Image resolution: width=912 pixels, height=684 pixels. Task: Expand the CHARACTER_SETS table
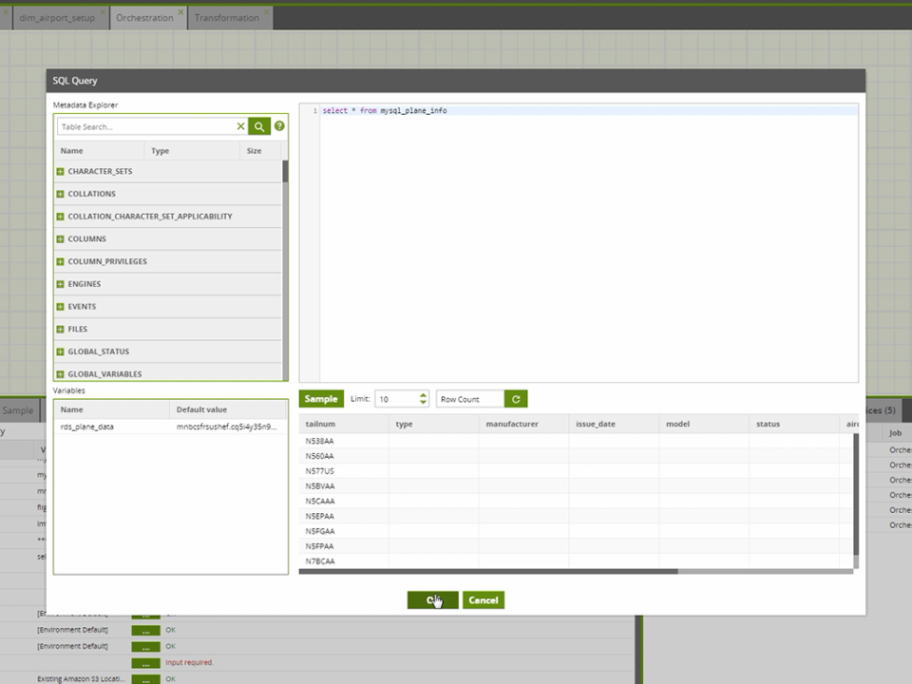(59, 171)
